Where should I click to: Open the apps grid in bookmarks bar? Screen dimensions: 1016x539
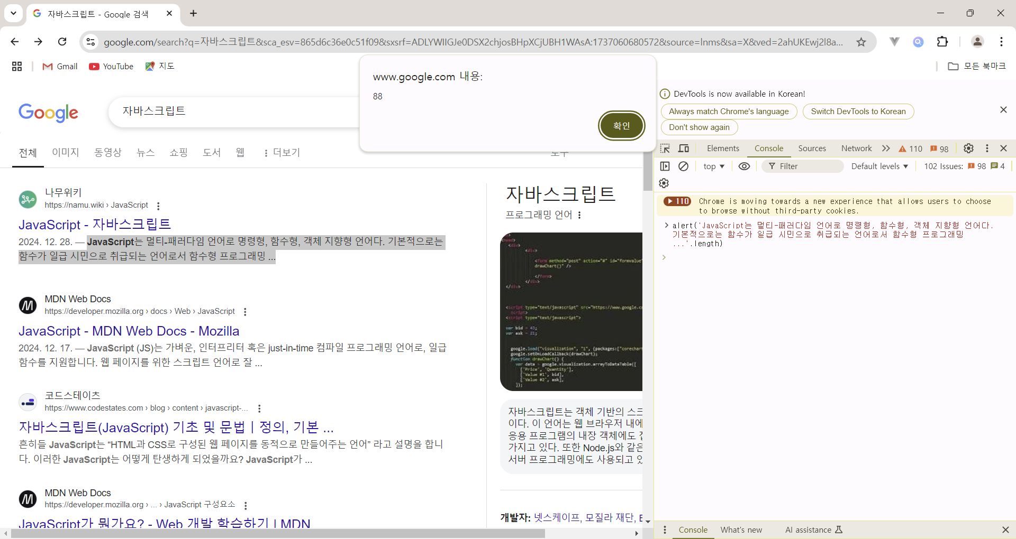pos(17,66)
